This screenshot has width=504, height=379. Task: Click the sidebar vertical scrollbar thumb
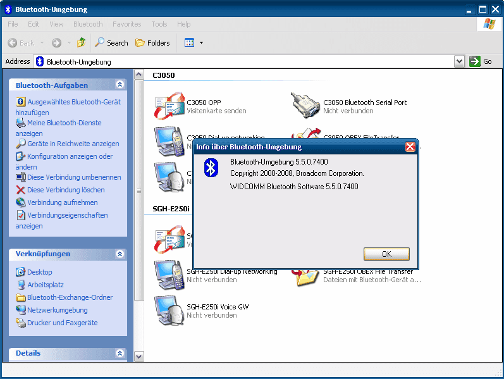(139, 190)
